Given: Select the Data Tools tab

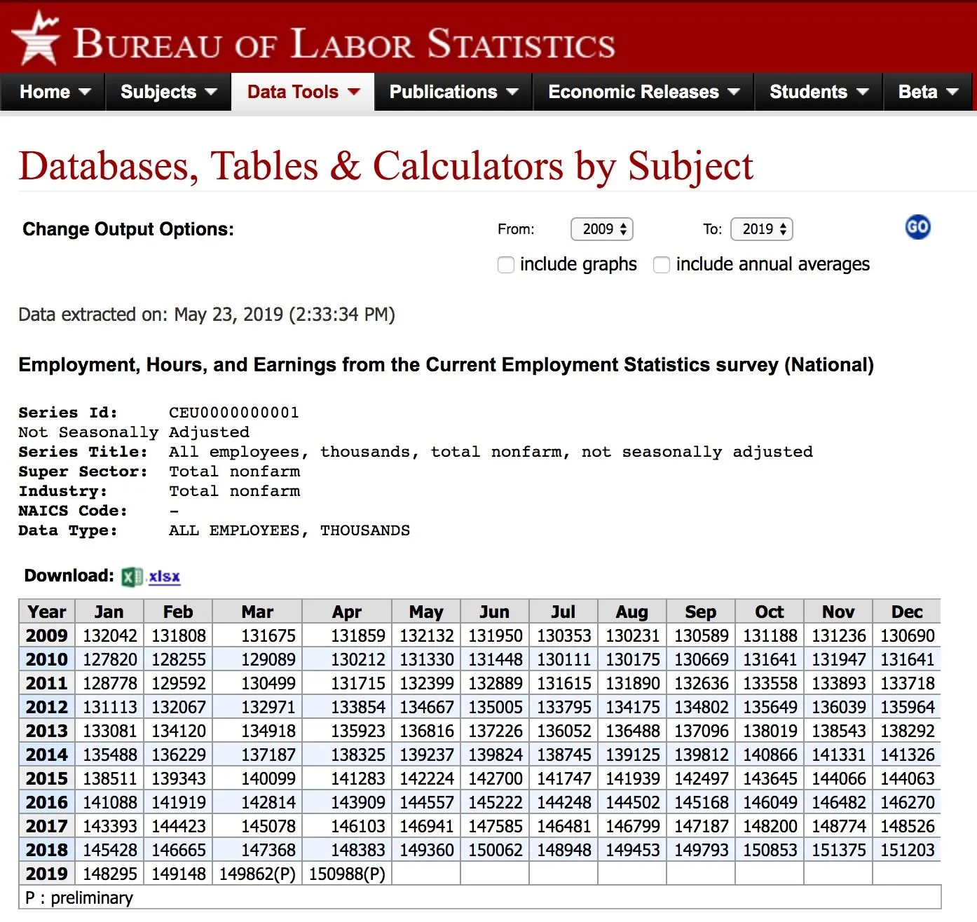Looking at the screenshot, I should coord(303,92).
